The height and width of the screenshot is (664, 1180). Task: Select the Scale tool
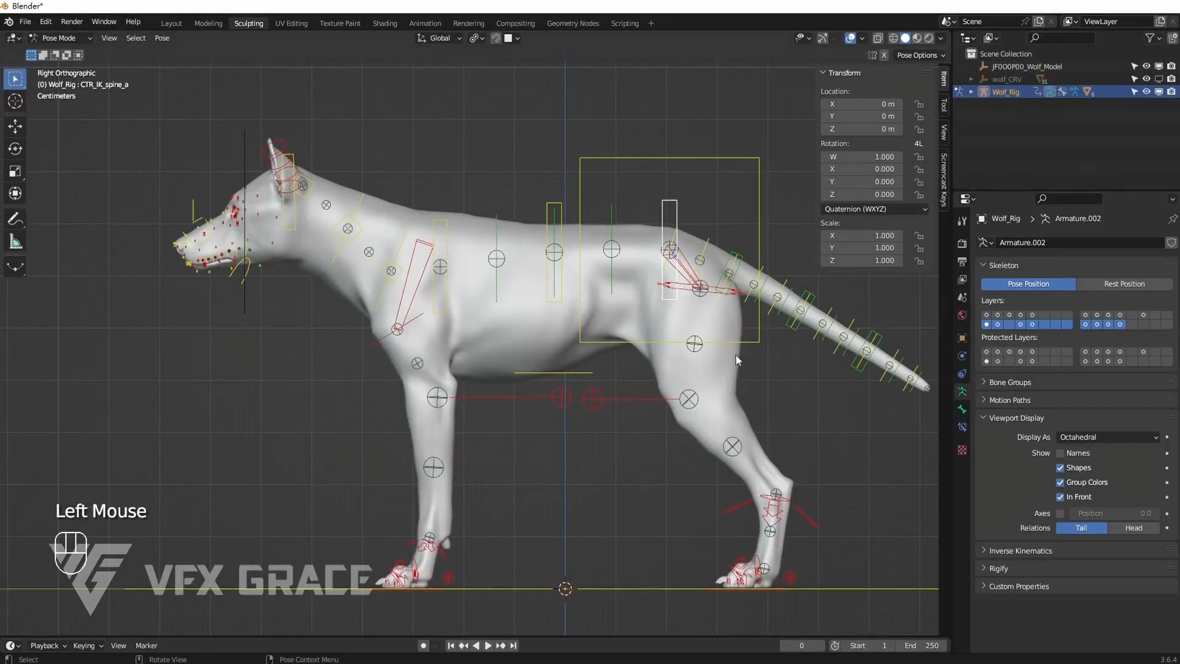(15, 171)
